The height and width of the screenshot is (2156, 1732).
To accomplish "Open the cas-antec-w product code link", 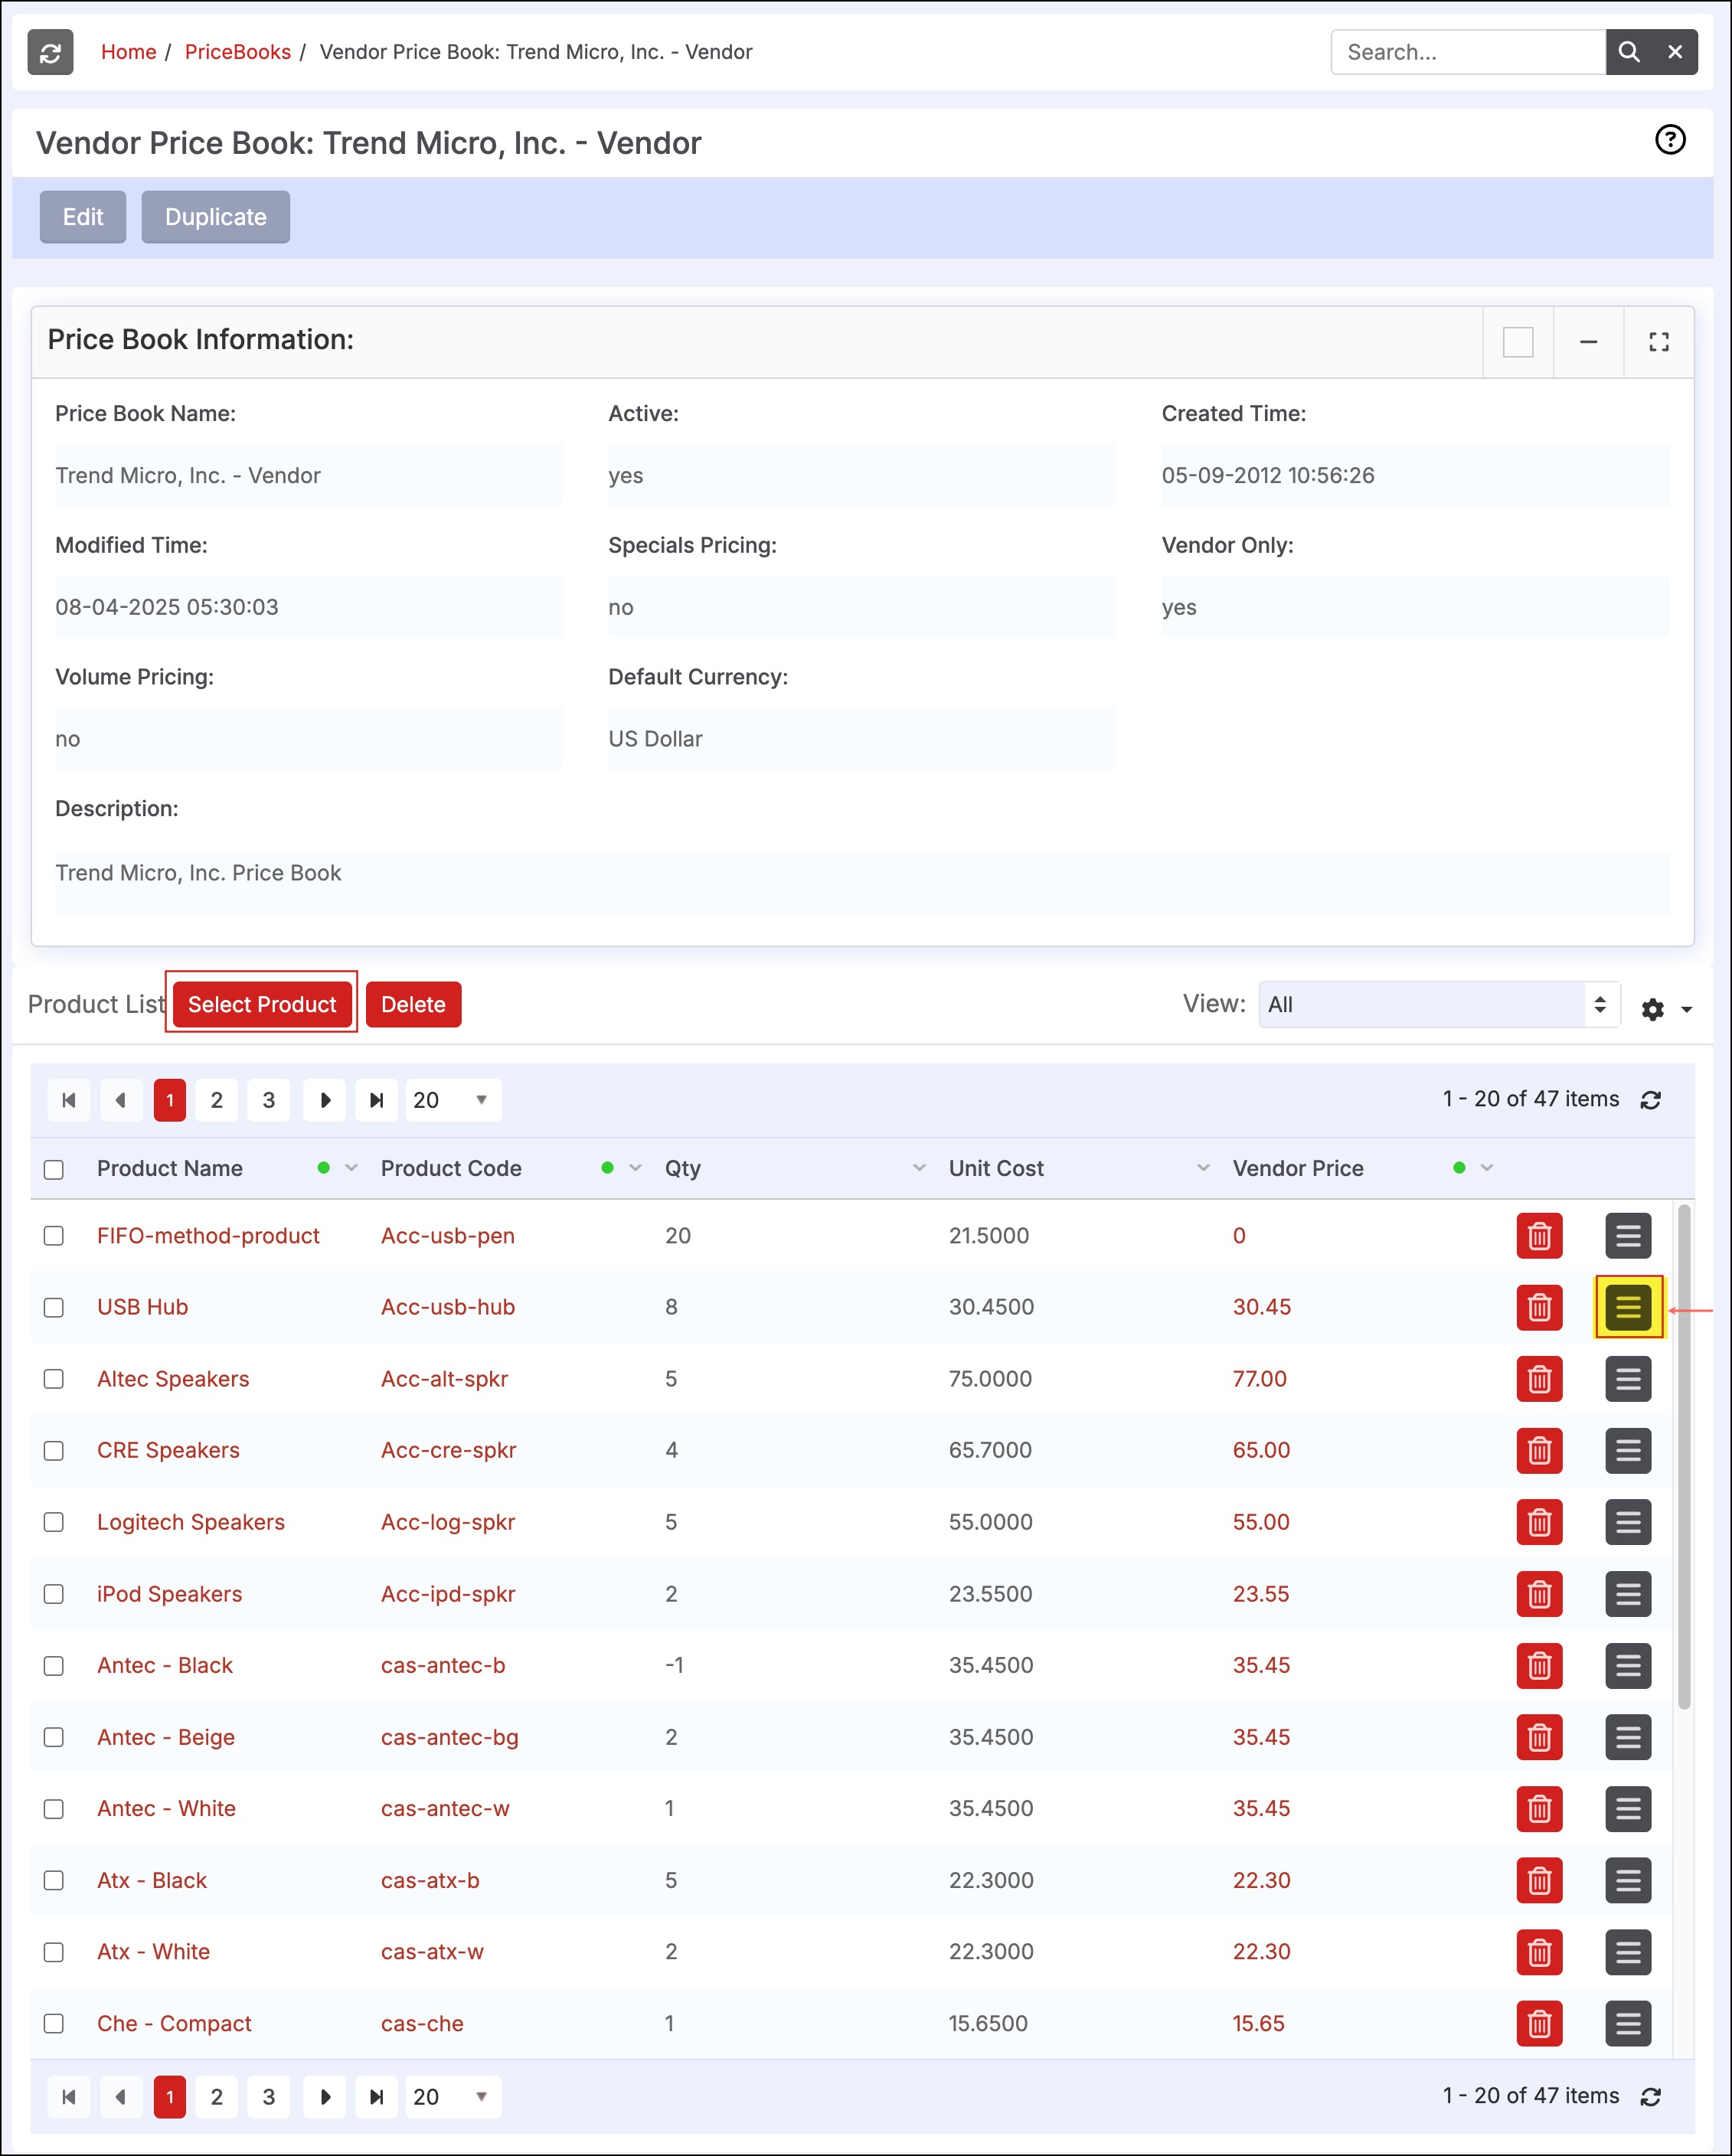I will 445,1808.
